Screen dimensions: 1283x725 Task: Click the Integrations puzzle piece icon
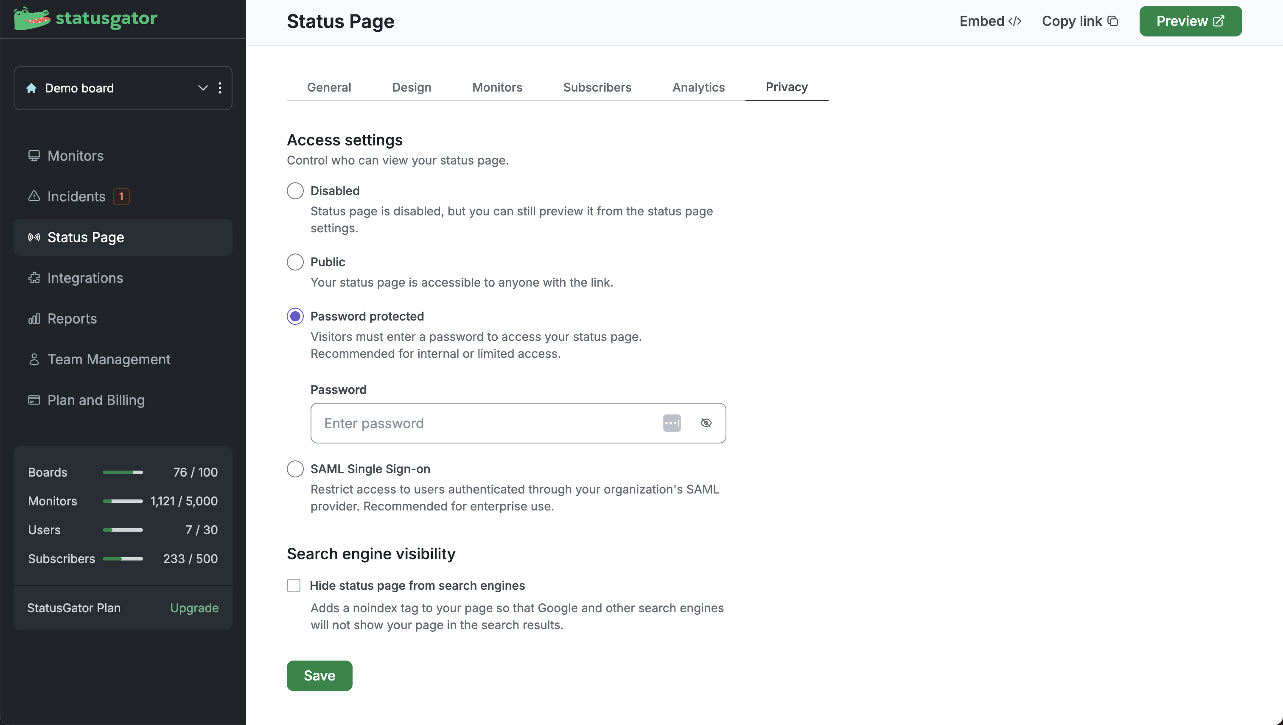pyautogui.click(x=34, y=278)
